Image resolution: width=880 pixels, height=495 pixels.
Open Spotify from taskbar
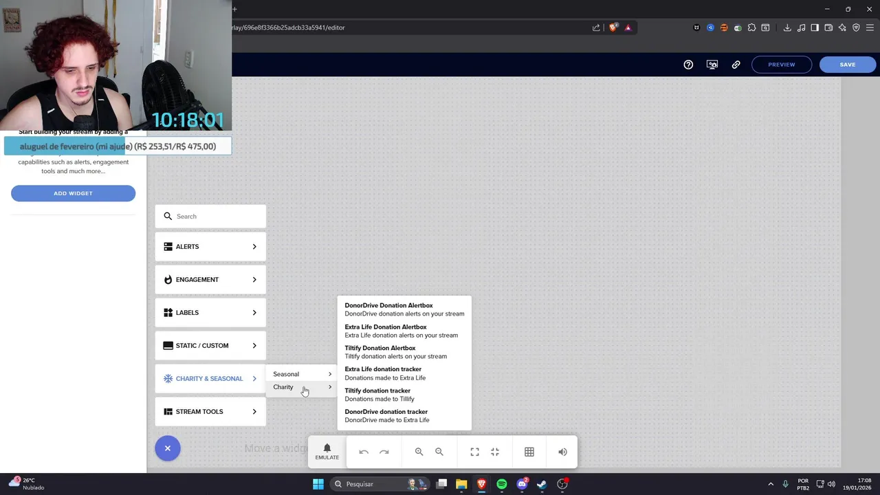pyautogui.click(x=502, y=484)
